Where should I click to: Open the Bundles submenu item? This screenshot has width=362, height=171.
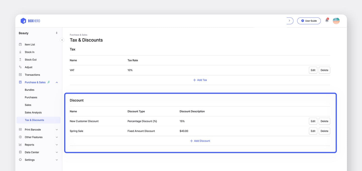point(29,90)
